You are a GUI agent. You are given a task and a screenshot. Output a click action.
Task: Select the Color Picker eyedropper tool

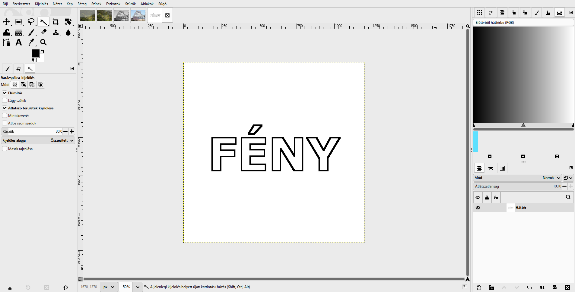pyautogui.click(x=31, y=42)
